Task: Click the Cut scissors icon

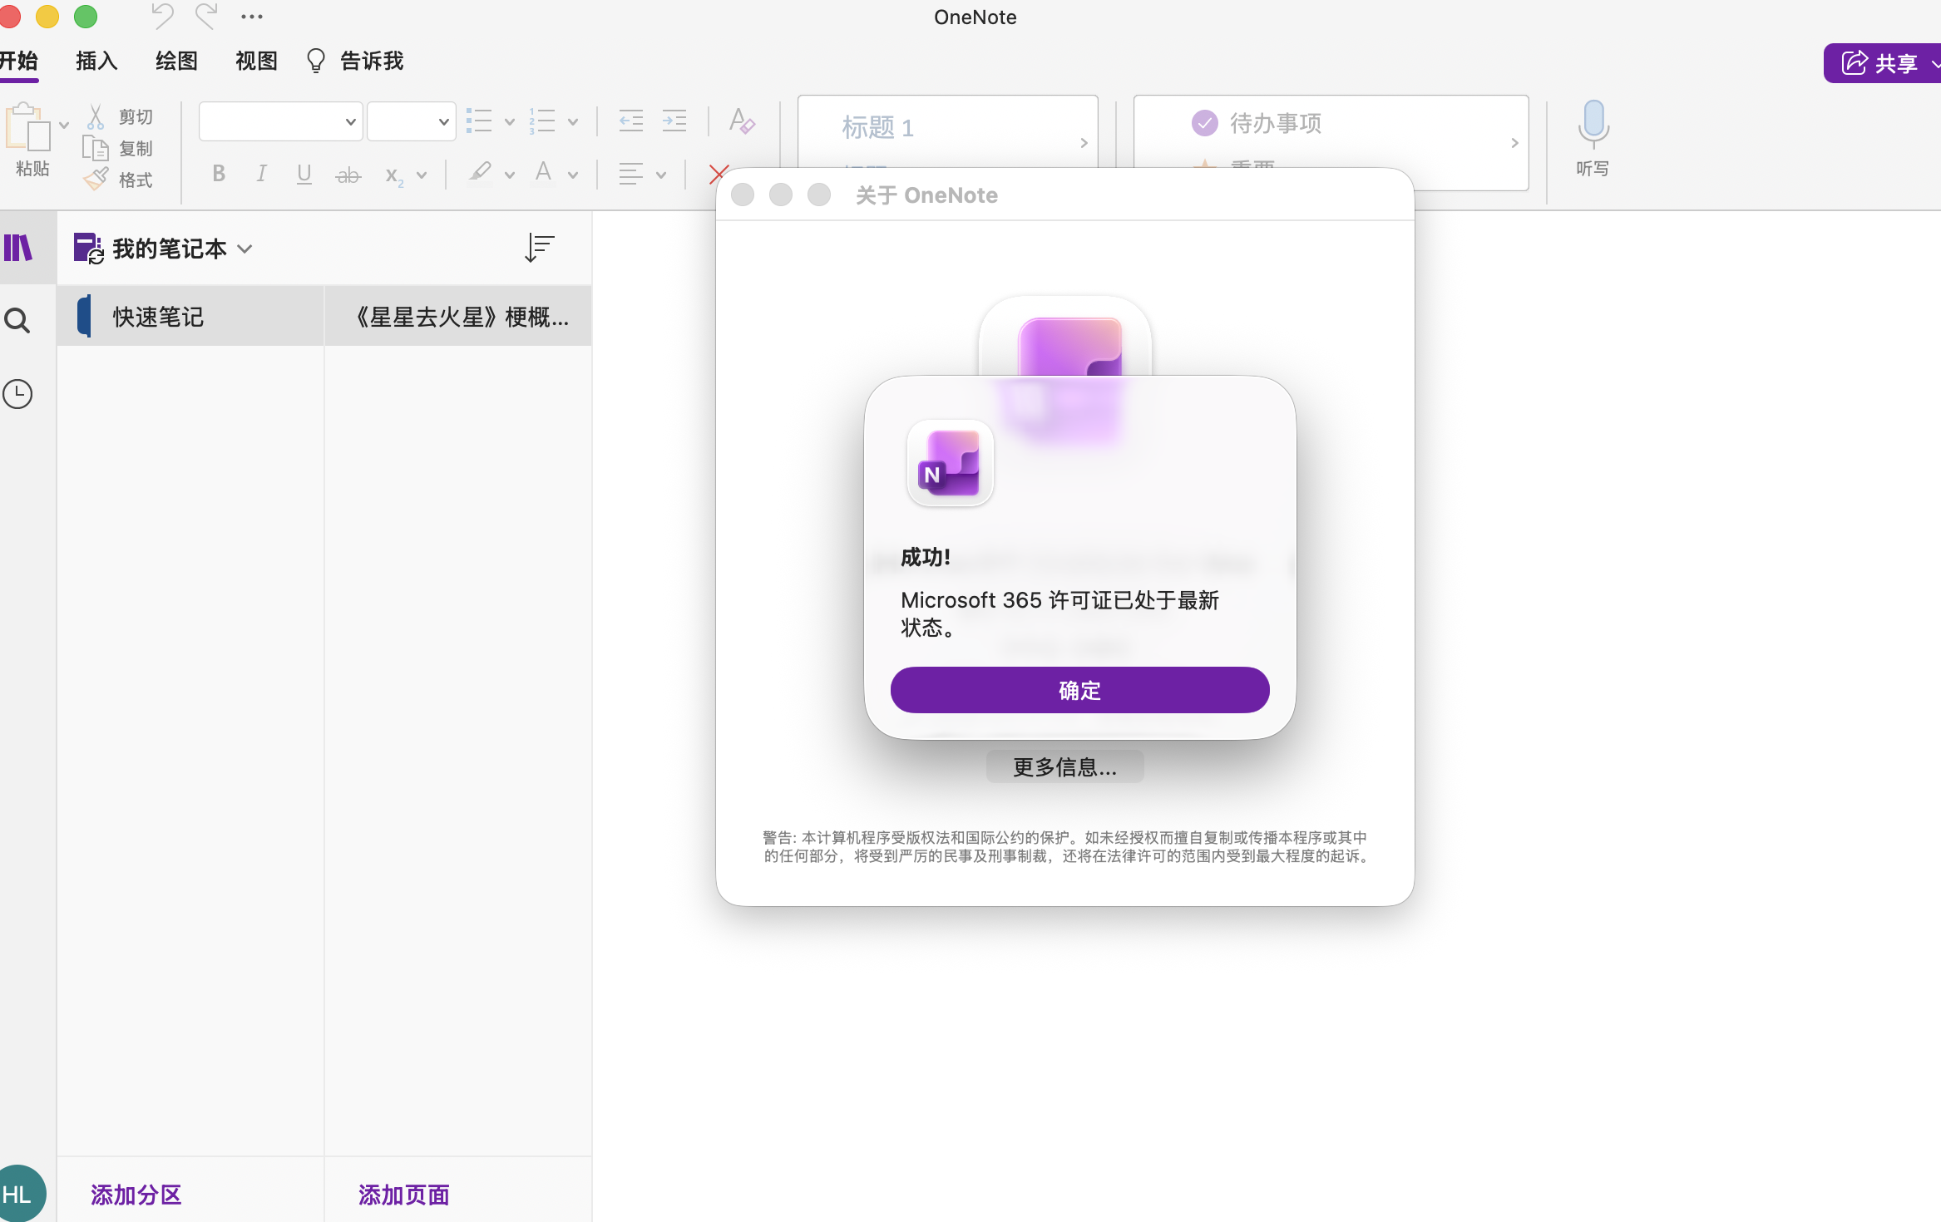Action: pos(96,116)
